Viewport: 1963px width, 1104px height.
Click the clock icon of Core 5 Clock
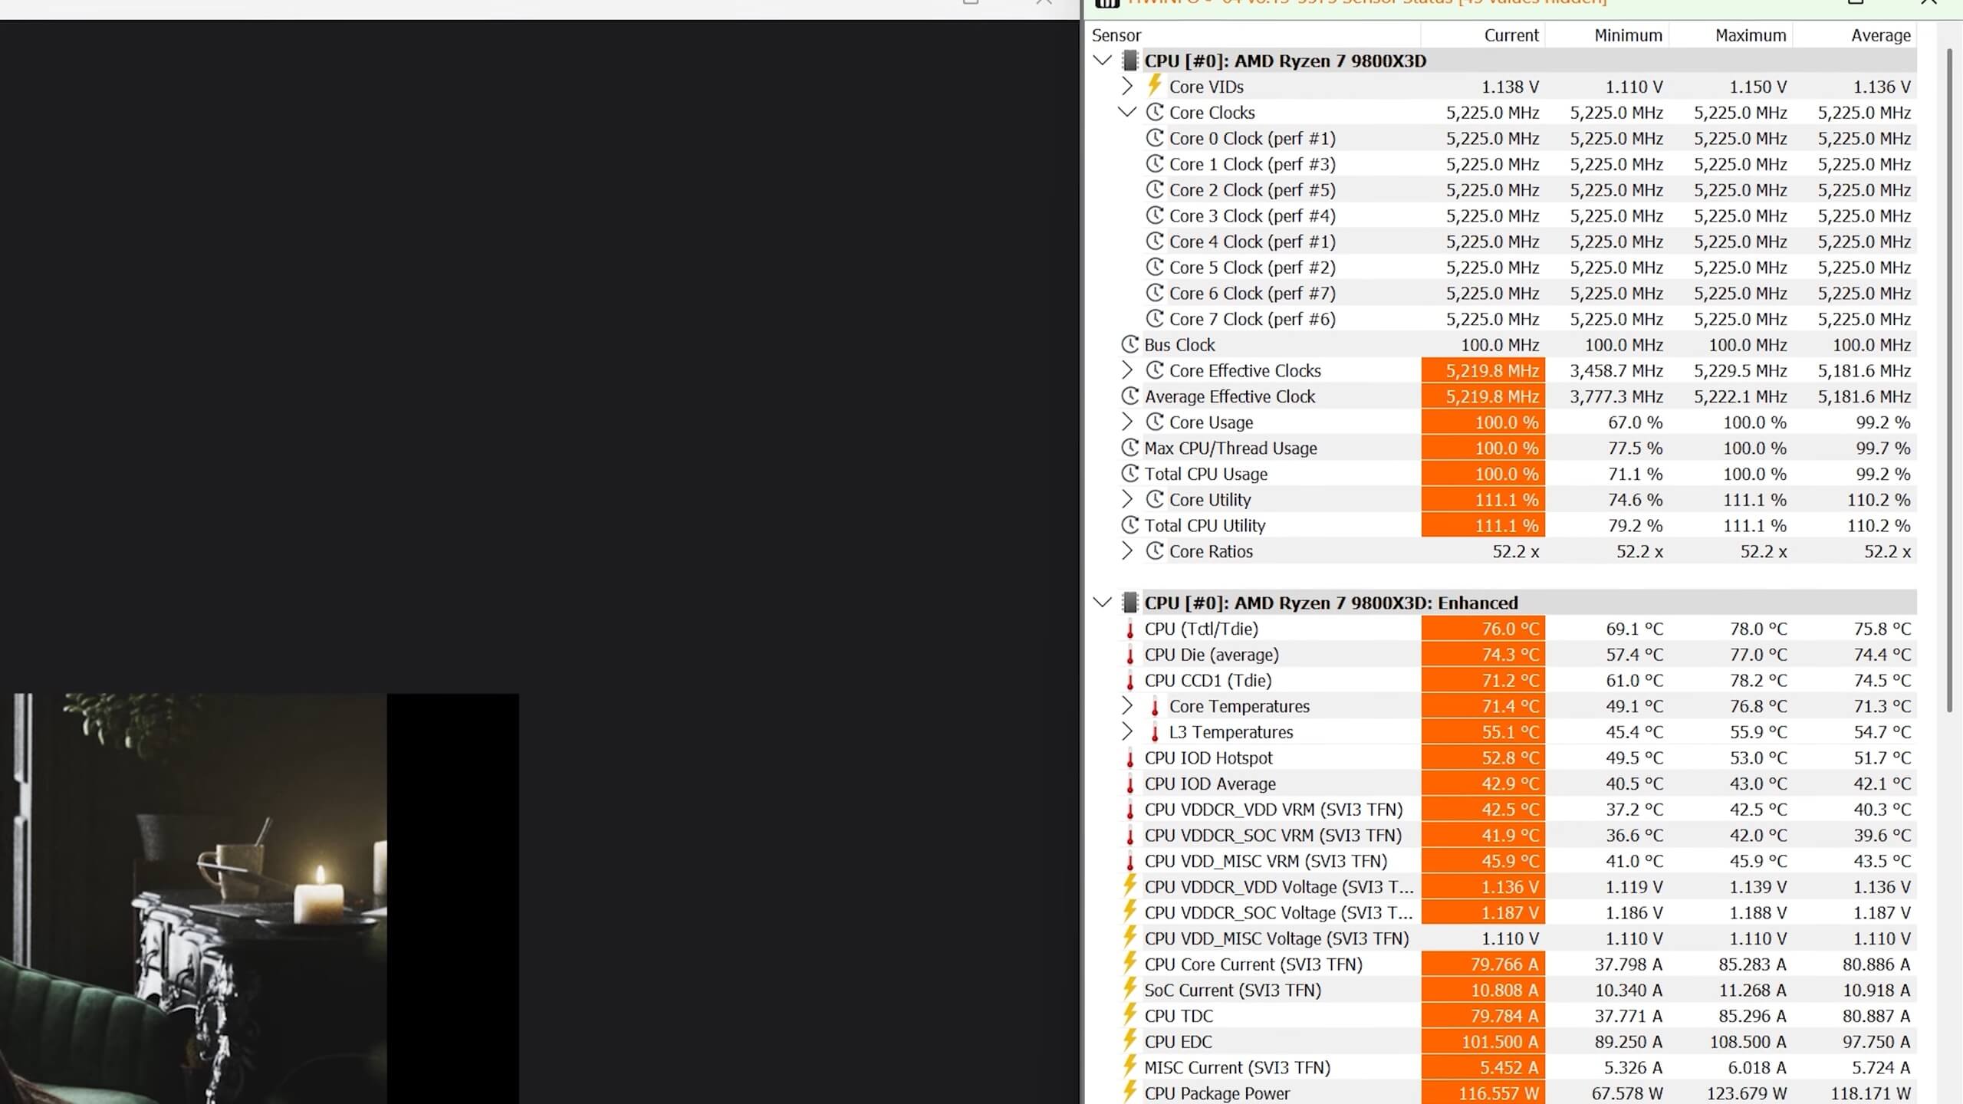1154,267
